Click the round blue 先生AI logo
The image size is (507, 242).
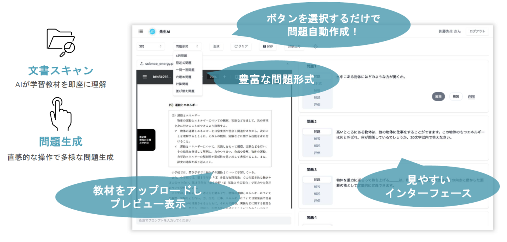click(x=152, y=31)
